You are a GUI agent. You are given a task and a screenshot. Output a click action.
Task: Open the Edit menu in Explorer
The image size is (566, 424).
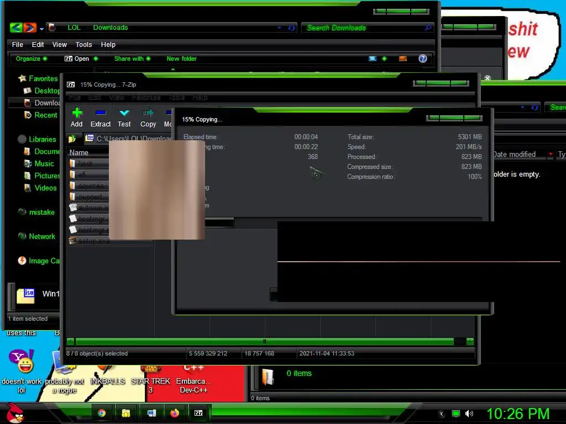38,45
